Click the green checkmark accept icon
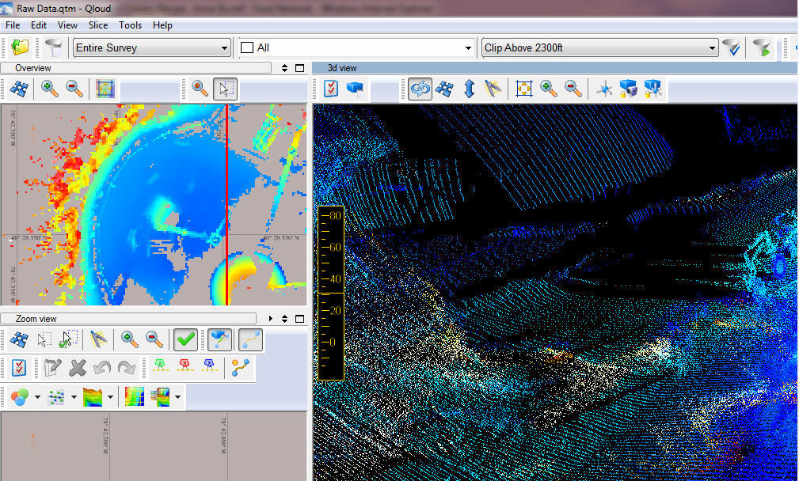Image resolution: width=799 pixels, height=481 pixels. click(186, 340)
